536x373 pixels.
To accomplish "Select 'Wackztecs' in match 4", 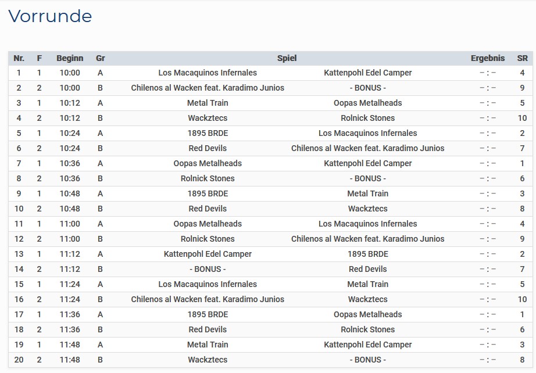I will coord(208,118).
